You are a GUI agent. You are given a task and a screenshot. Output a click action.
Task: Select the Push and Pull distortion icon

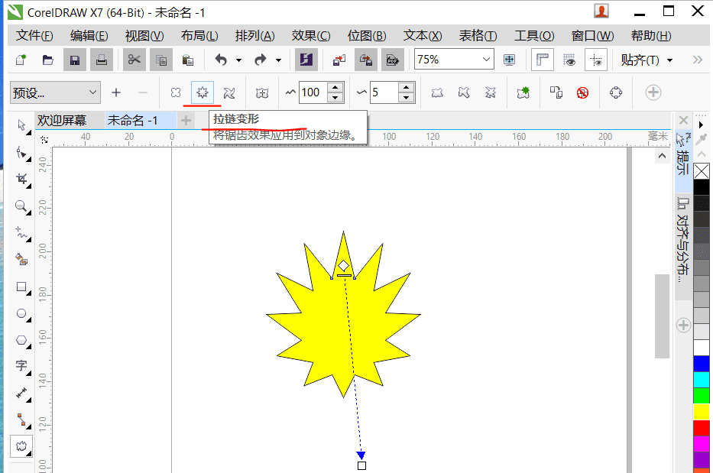tap(176, 92)
